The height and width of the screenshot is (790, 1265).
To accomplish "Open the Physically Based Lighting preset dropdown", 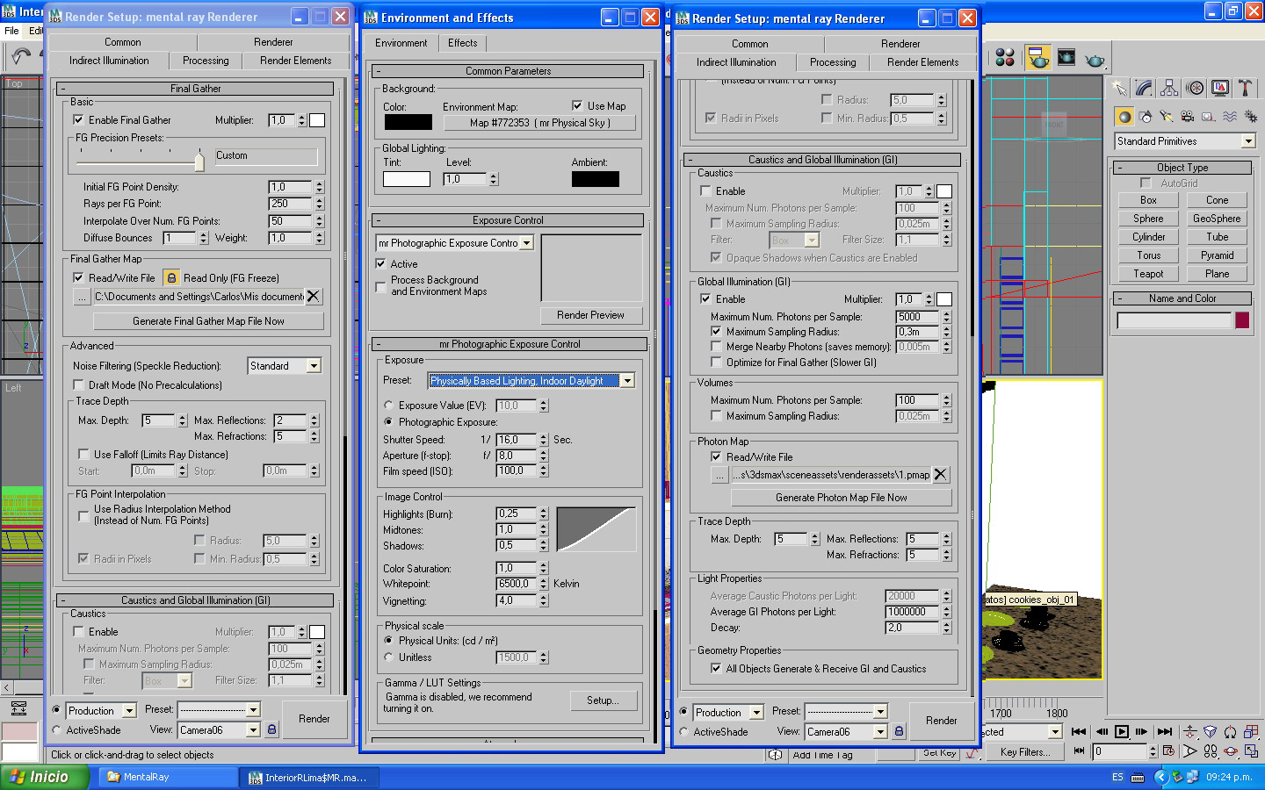I will pyautogui.click(x=531, y=381).
